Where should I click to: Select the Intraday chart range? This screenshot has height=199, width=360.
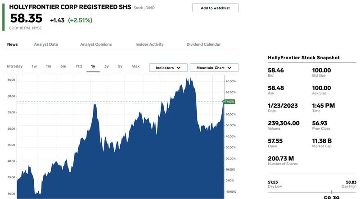coord(15,66)
